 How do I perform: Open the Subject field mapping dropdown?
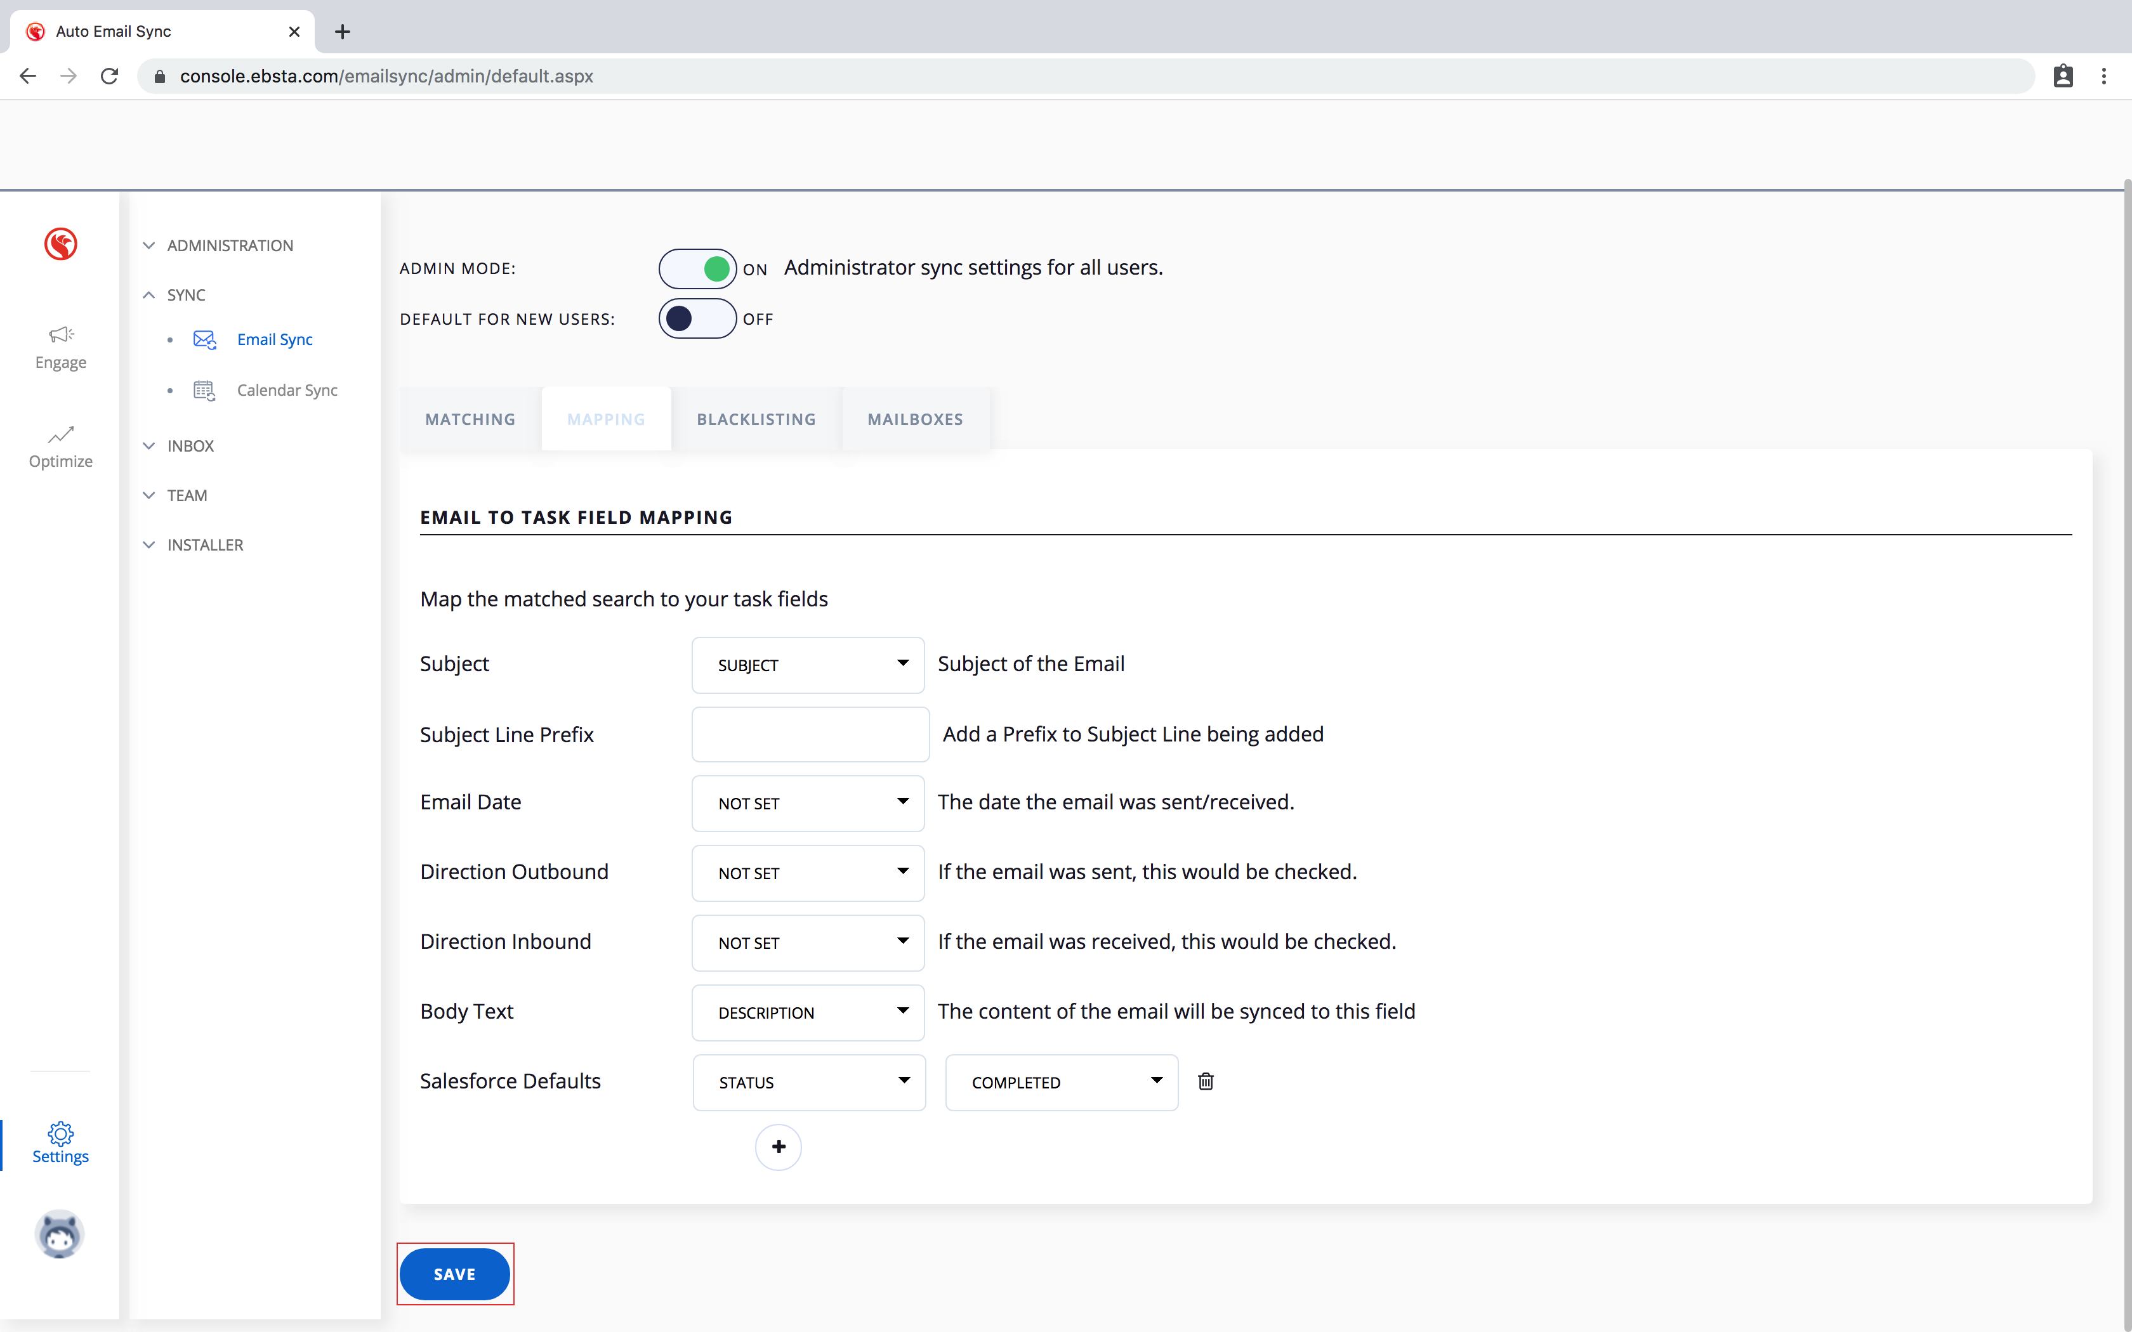[807, 665]
